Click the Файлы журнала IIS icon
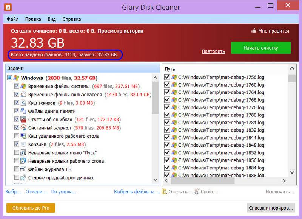The height and width of the screenshot is (219, 302). [x=23, y=169]
